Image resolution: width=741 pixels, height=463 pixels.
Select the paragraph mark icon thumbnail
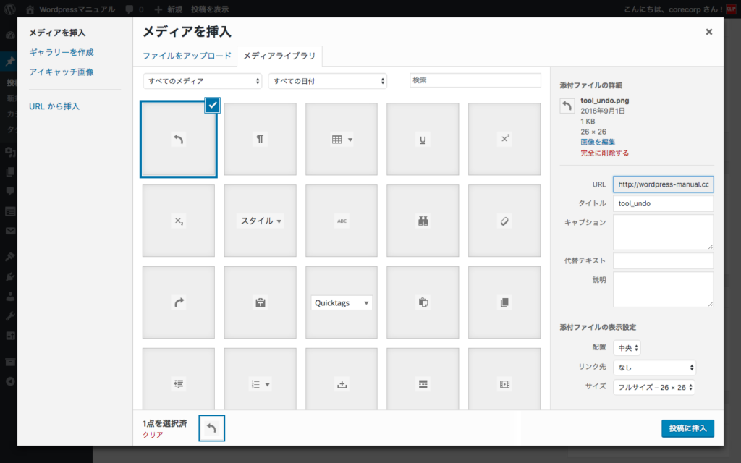pyautogui.click(x=260, y=139)
